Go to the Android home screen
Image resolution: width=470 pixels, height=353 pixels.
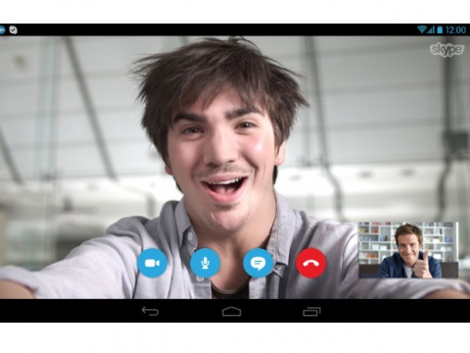[x=231, y=311]
